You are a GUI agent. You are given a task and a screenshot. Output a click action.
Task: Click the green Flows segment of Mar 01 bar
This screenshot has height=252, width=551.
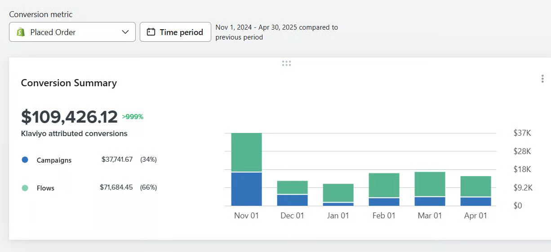(430, 184)
